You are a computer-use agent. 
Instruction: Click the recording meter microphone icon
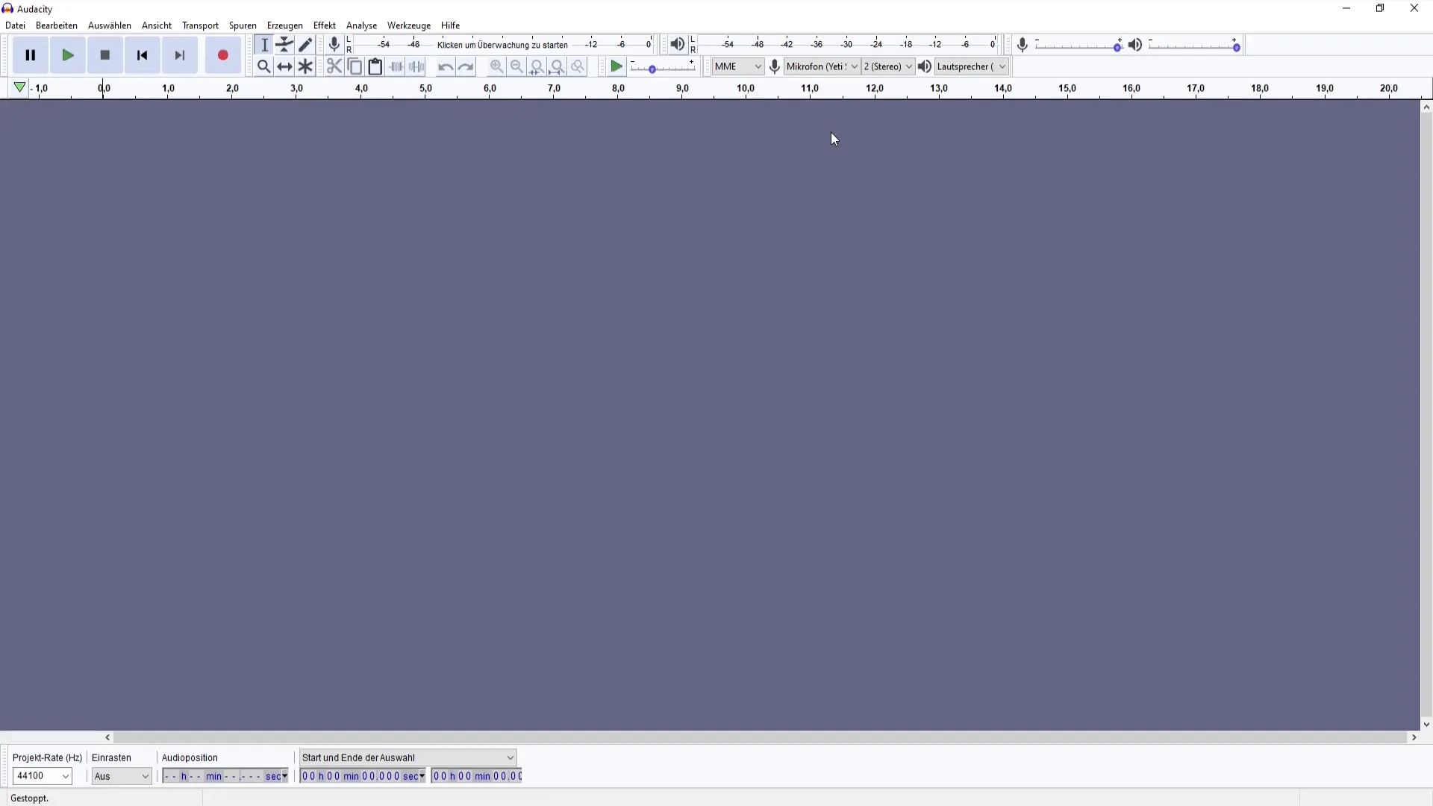coord(334,45)
